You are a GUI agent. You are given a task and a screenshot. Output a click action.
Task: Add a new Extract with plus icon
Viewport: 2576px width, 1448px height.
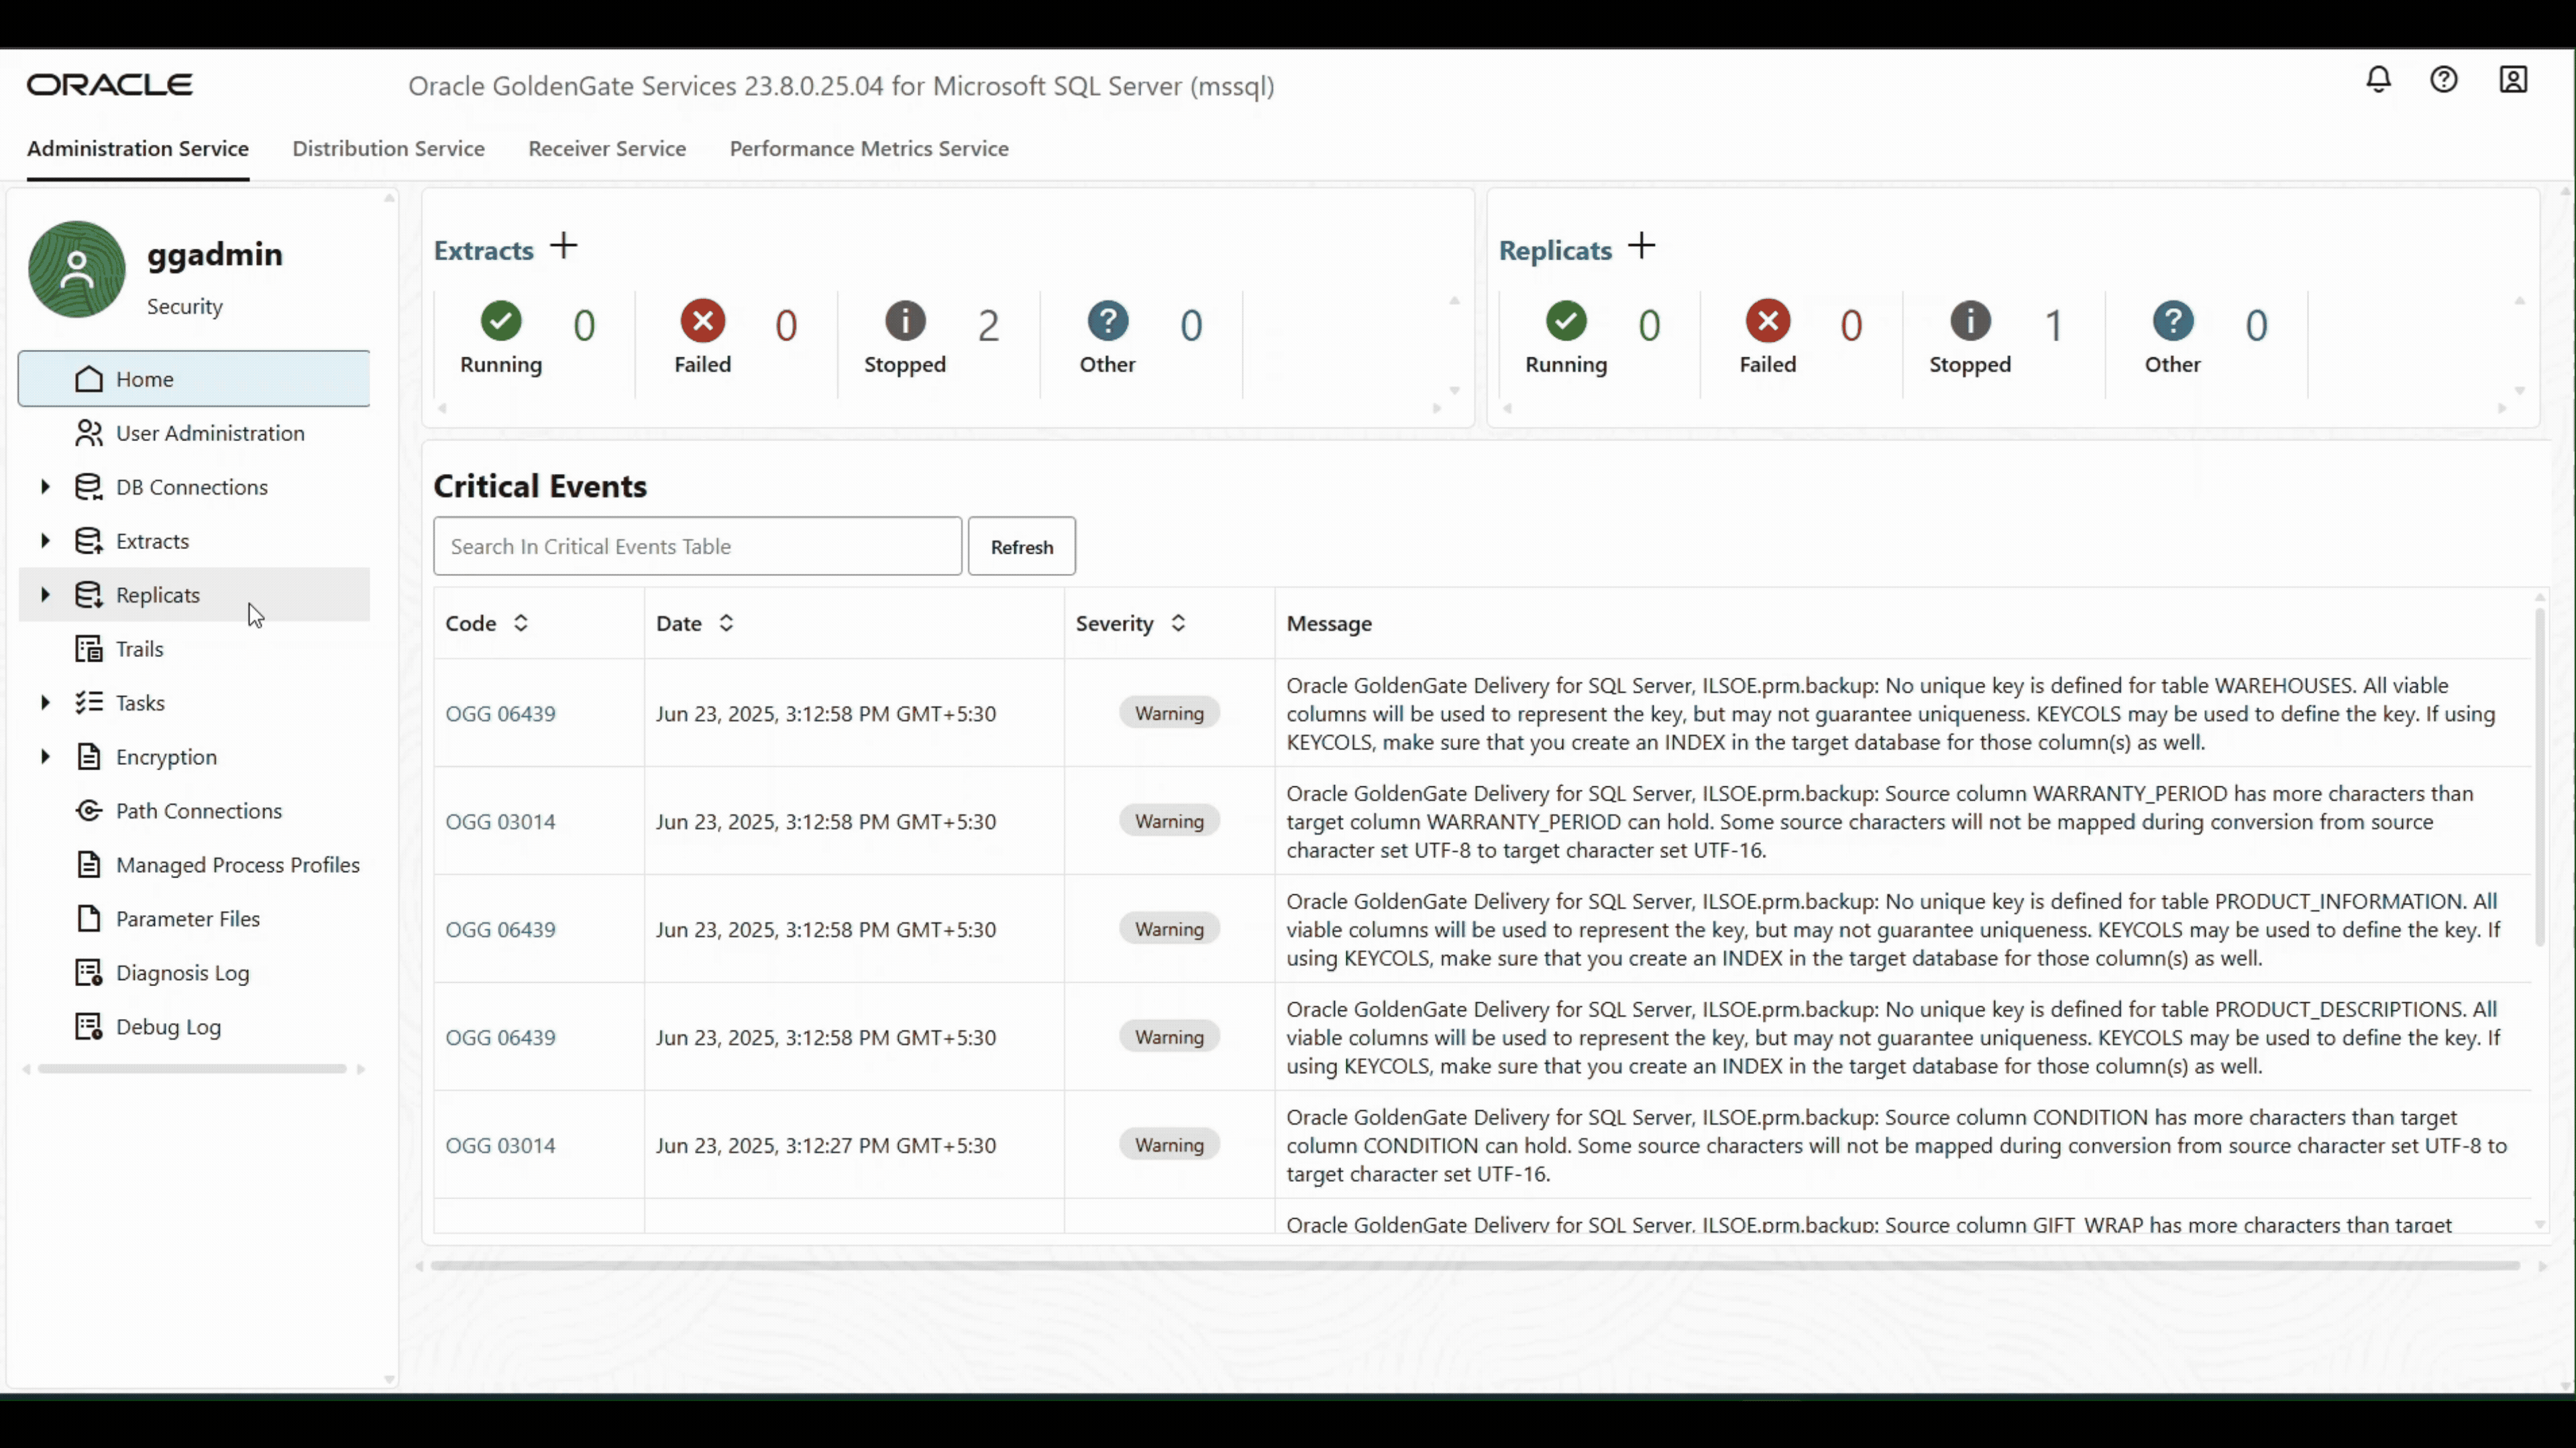564,246
